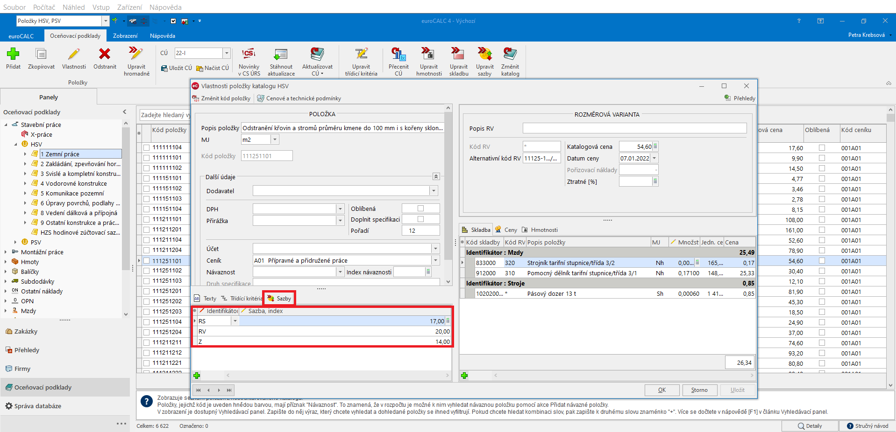Go to the first record navigation arrow

click(198, 390)
